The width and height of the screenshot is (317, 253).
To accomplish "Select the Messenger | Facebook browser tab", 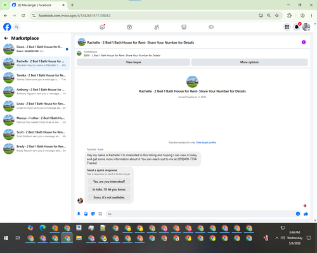I will tap(39, 5).
